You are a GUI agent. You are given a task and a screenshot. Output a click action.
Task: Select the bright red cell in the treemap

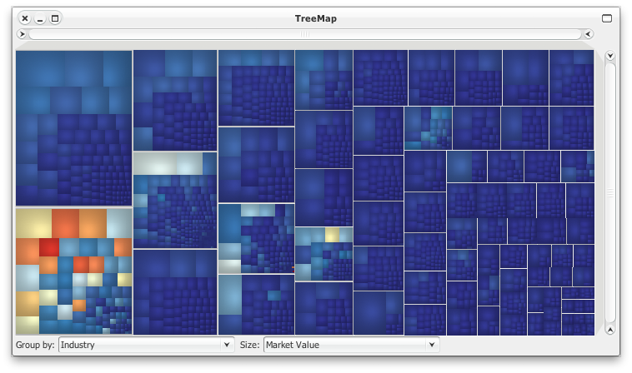point(50,246)
